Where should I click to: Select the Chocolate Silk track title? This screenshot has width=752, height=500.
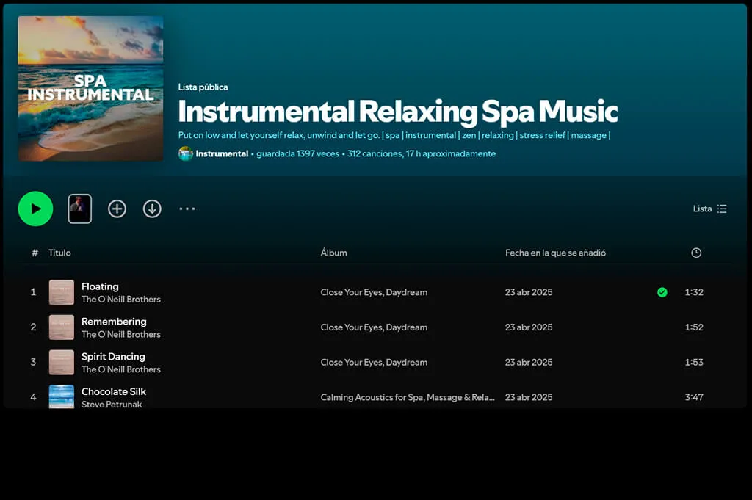114,391
